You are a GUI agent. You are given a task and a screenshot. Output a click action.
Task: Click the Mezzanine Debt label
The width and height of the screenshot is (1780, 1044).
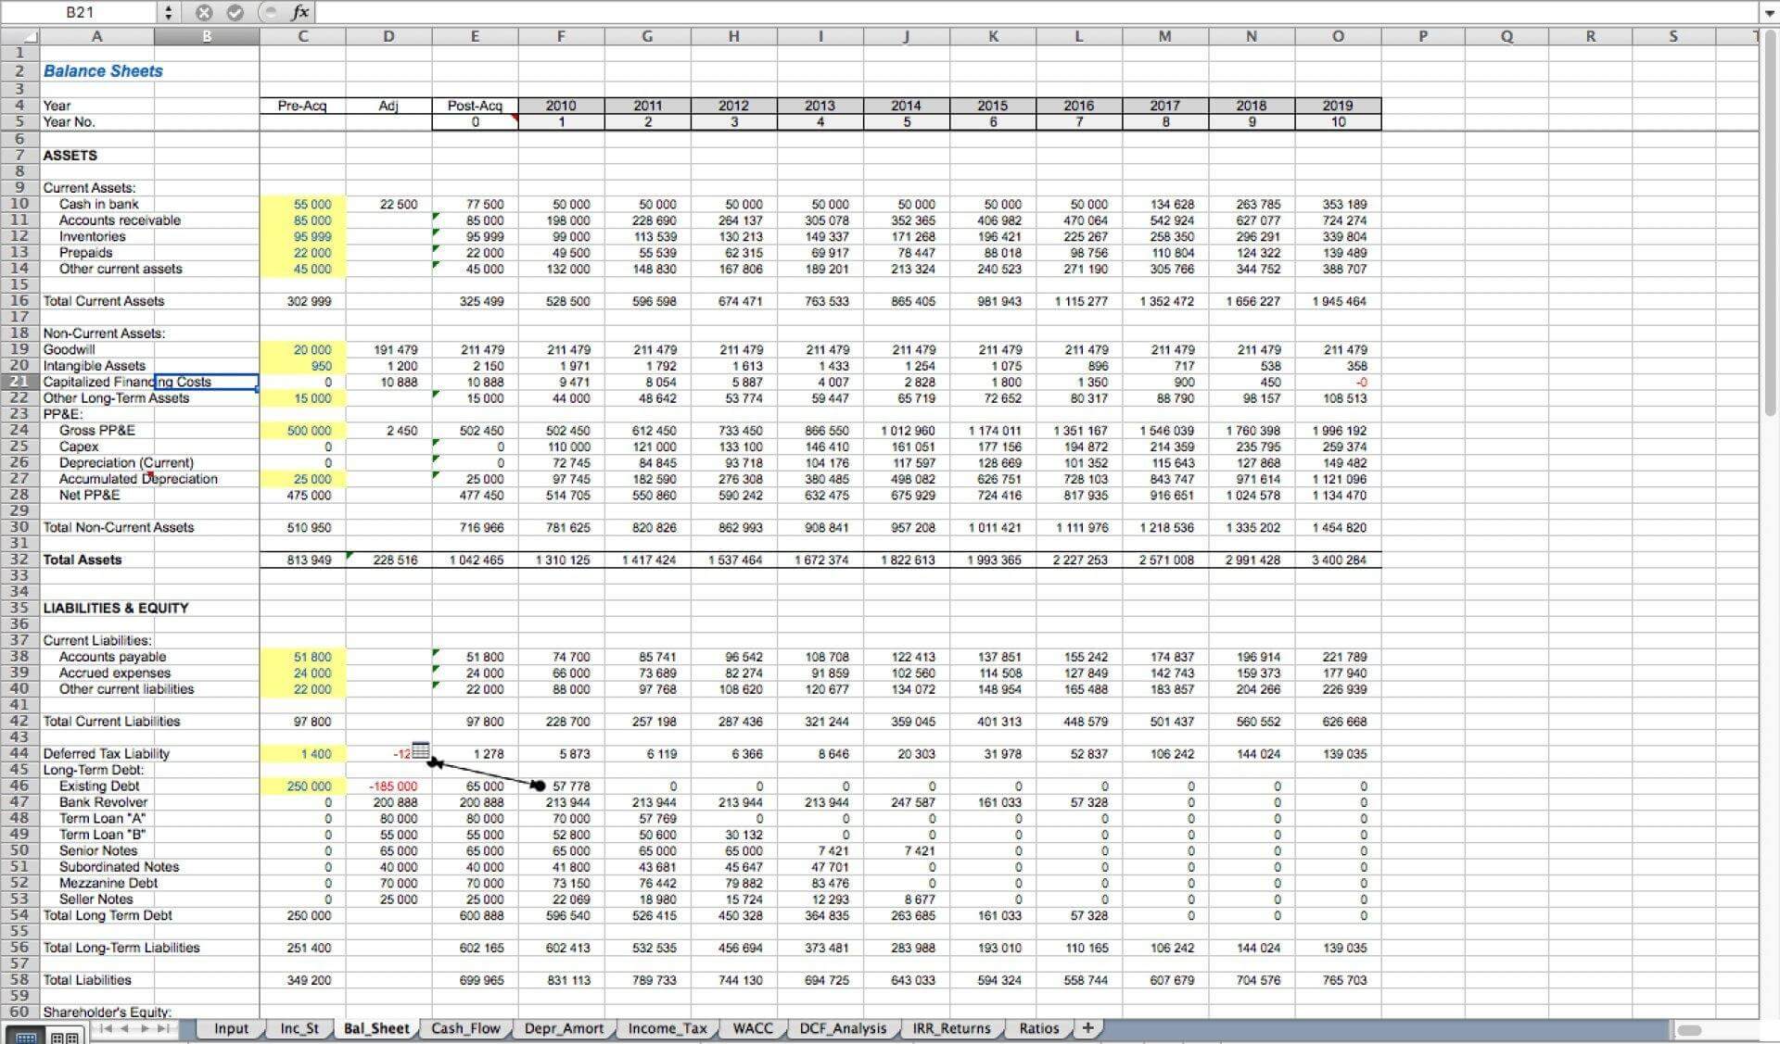click(108, 883)
